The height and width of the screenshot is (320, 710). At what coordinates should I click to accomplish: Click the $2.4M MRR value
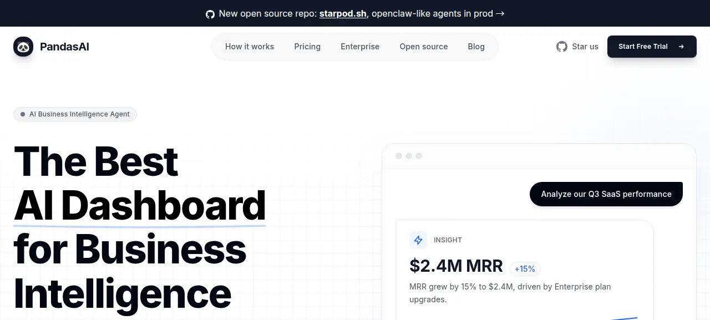point(456,266)
